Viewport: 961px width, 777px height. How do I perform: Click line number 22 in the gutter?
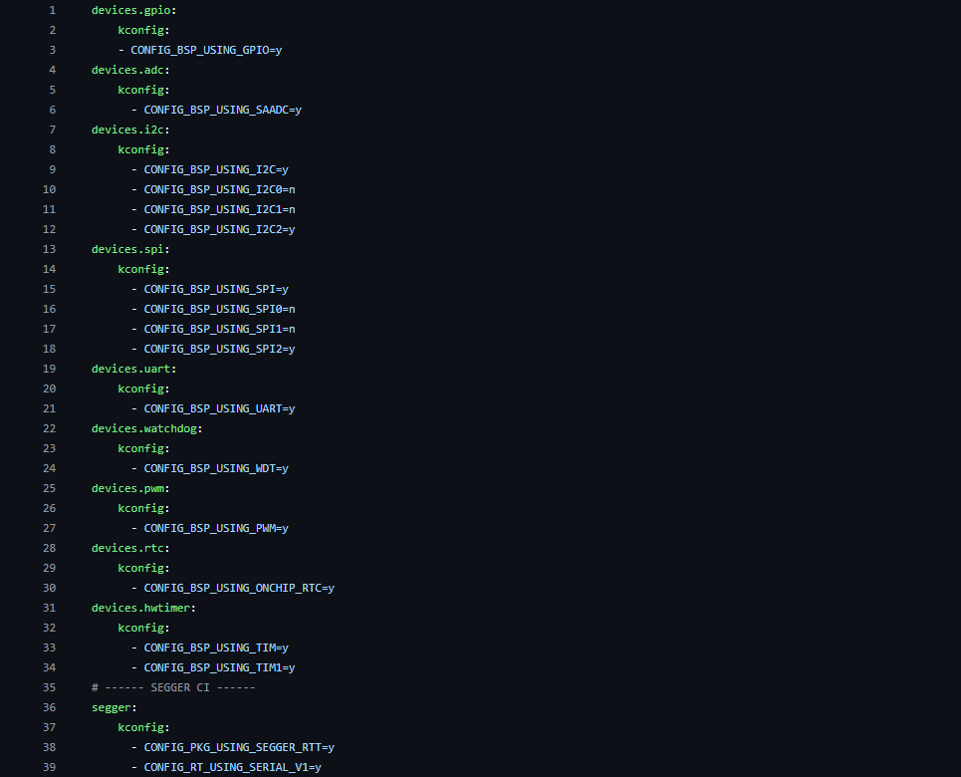(x=49, y=428)
